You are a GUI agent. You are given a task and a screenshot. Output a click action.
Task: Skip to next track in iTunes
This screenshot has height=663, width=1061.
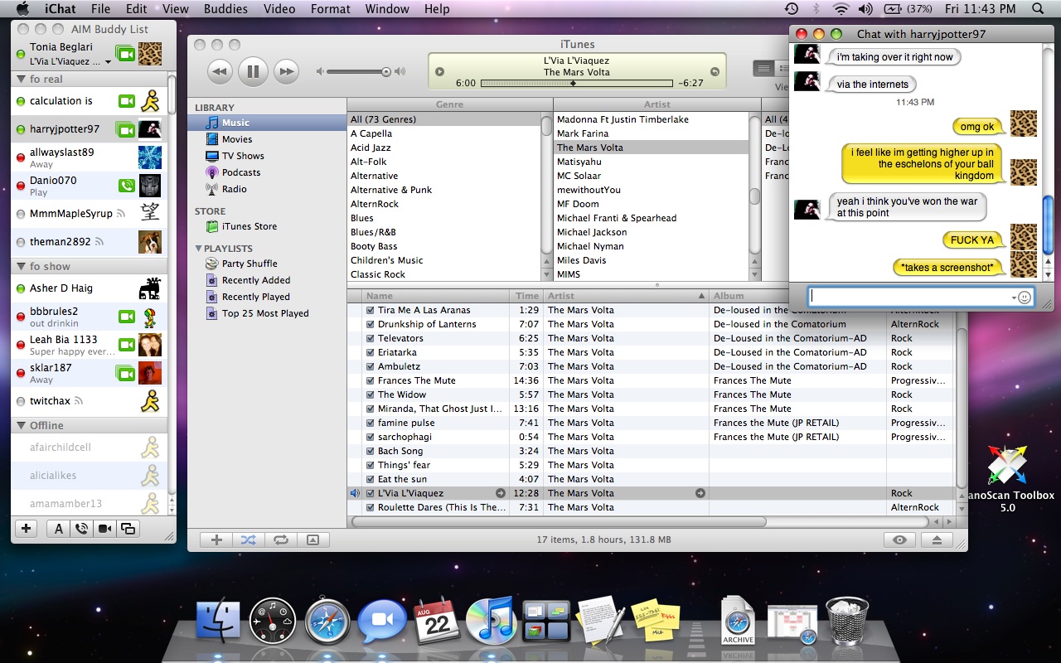(286, 71)
